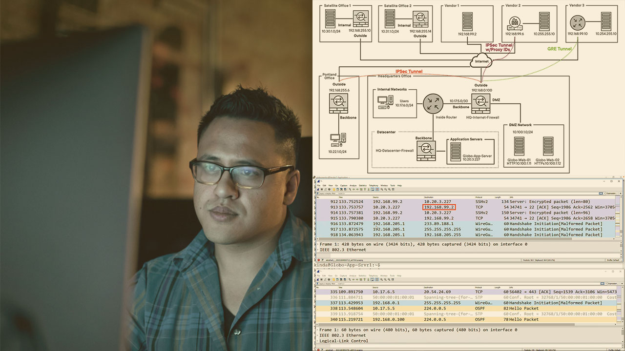Open the Statistics menu in upper Wireshark window
Image resolution: width=625 pixels, height=351 pixels.
[x=362, y=186]
